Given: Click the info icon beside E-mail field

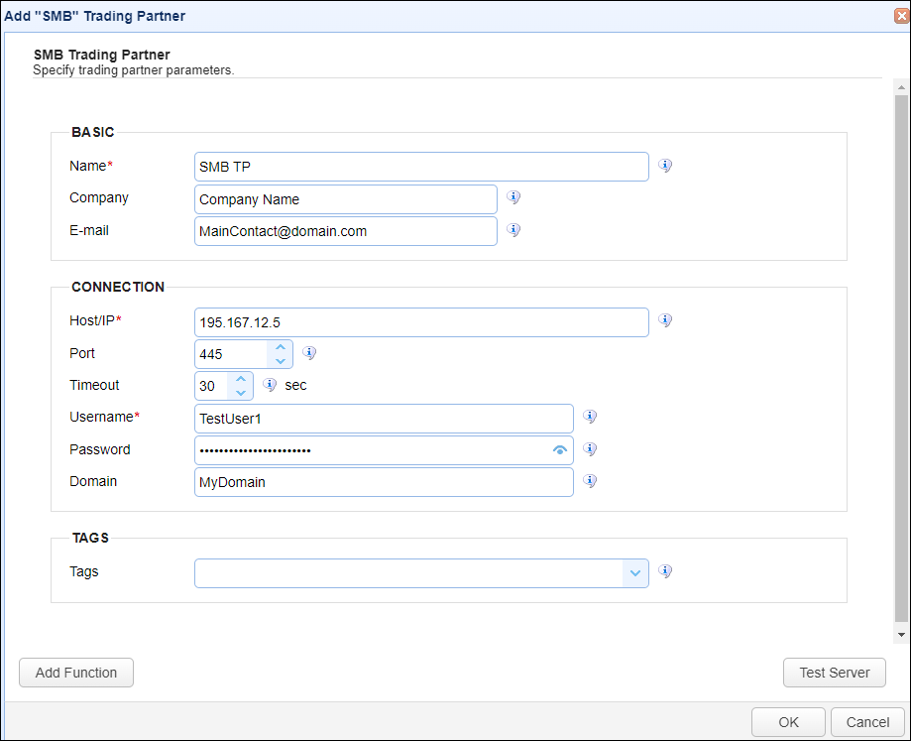Looking at the screenshot, I should (x=513, y=229).
